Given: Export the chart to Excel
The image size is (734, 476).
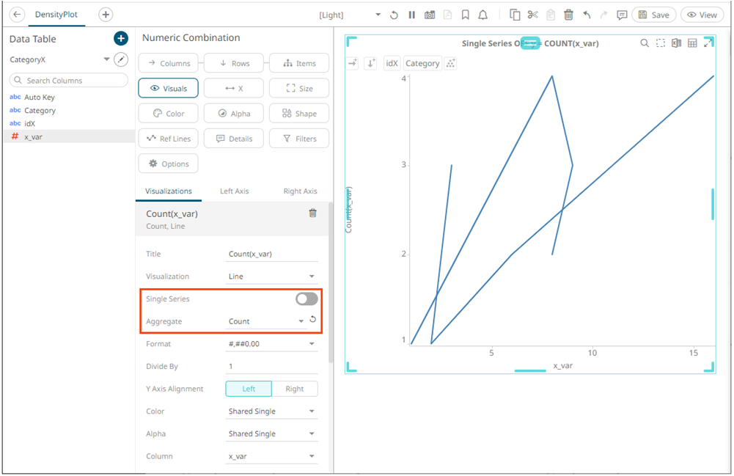Looking at the screenshot, I should click(x=677, y=43).
